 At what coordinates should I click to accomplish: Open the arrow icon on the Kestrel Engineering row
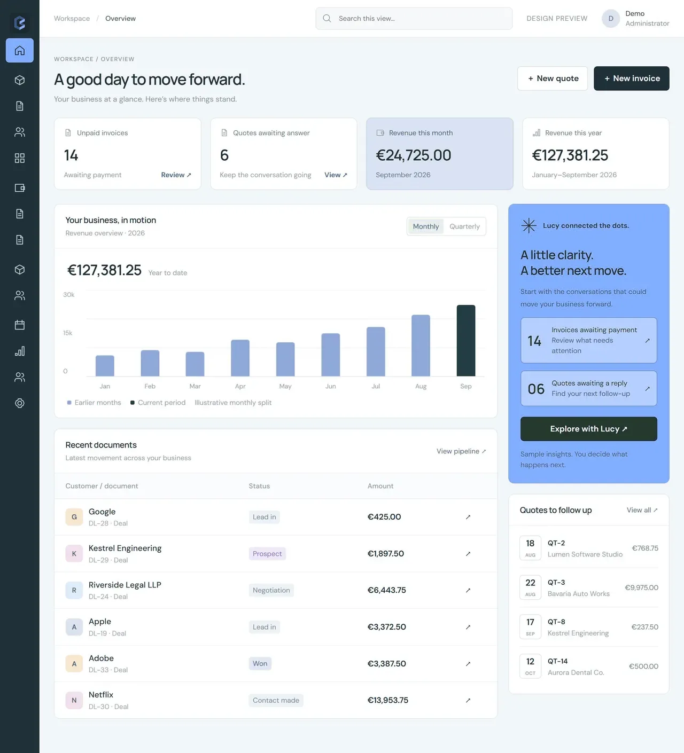point(468,554)
